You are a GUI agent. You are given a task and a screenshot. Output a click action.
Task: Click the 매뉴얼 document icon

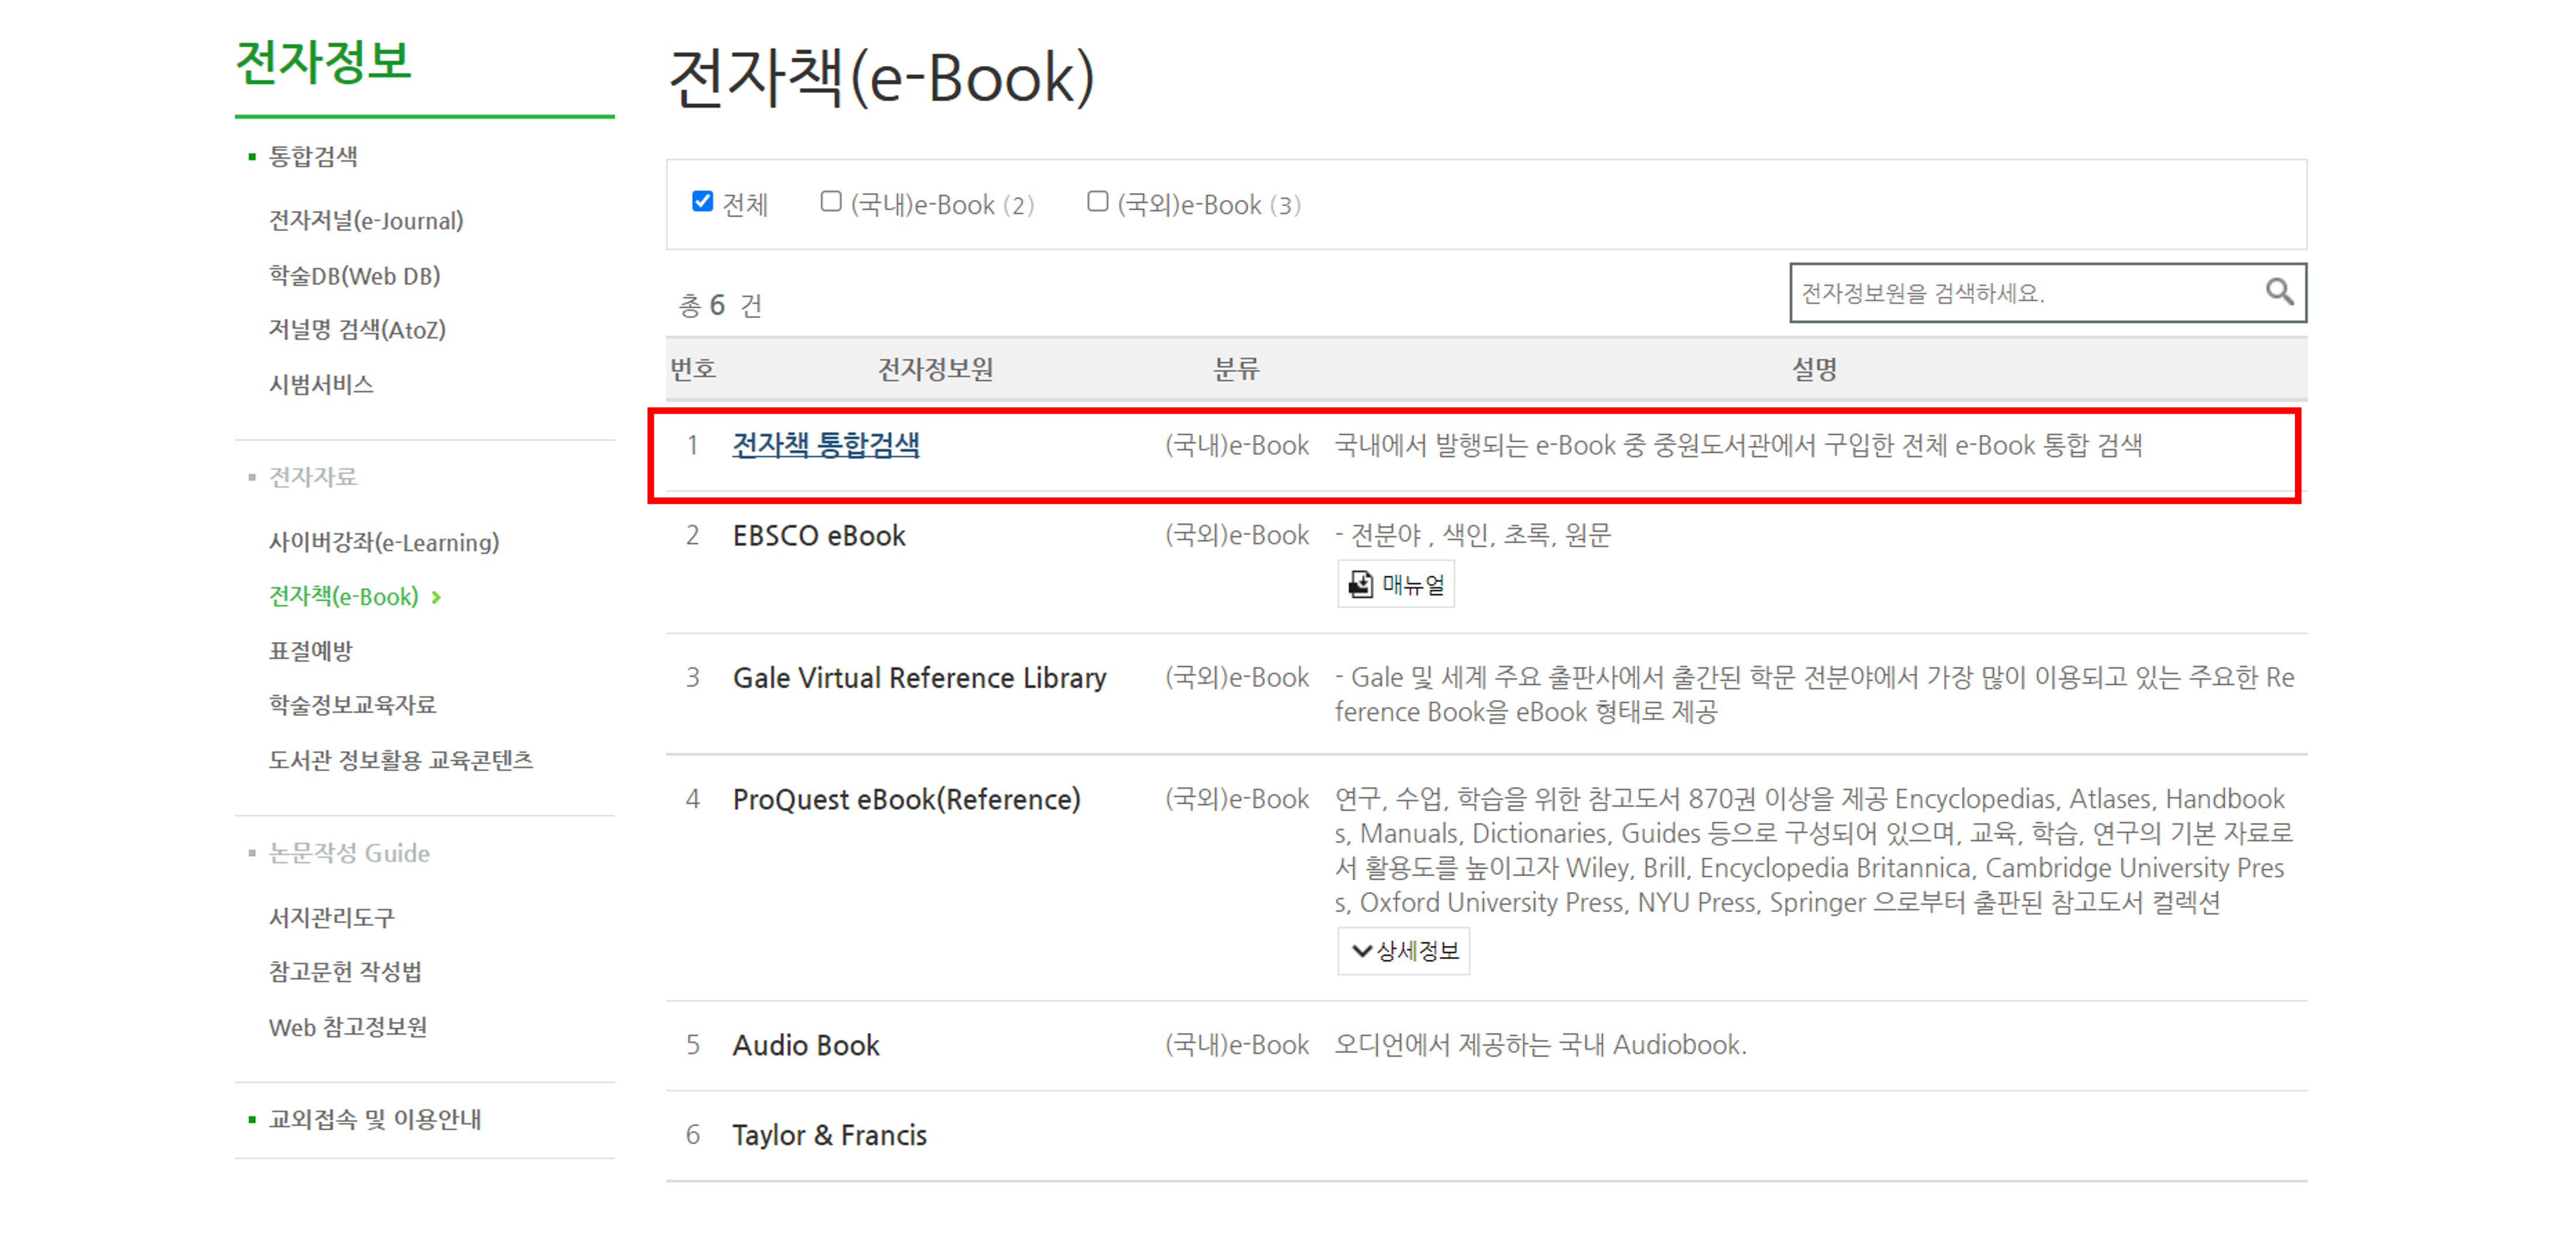point(1360,584)
